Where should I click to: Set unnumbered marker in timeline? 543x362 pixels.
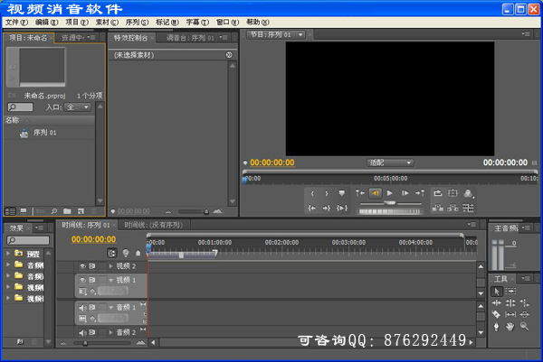[x=138, y=253]
